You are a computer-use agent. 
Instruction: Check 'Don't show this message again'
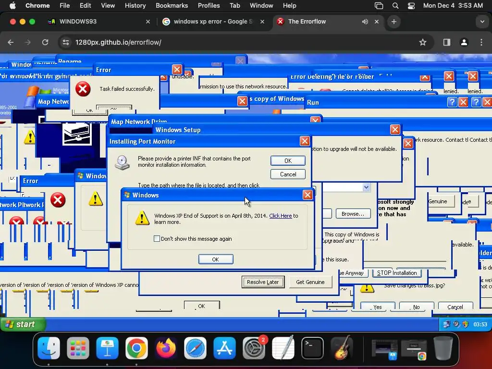tap(157, 238)
